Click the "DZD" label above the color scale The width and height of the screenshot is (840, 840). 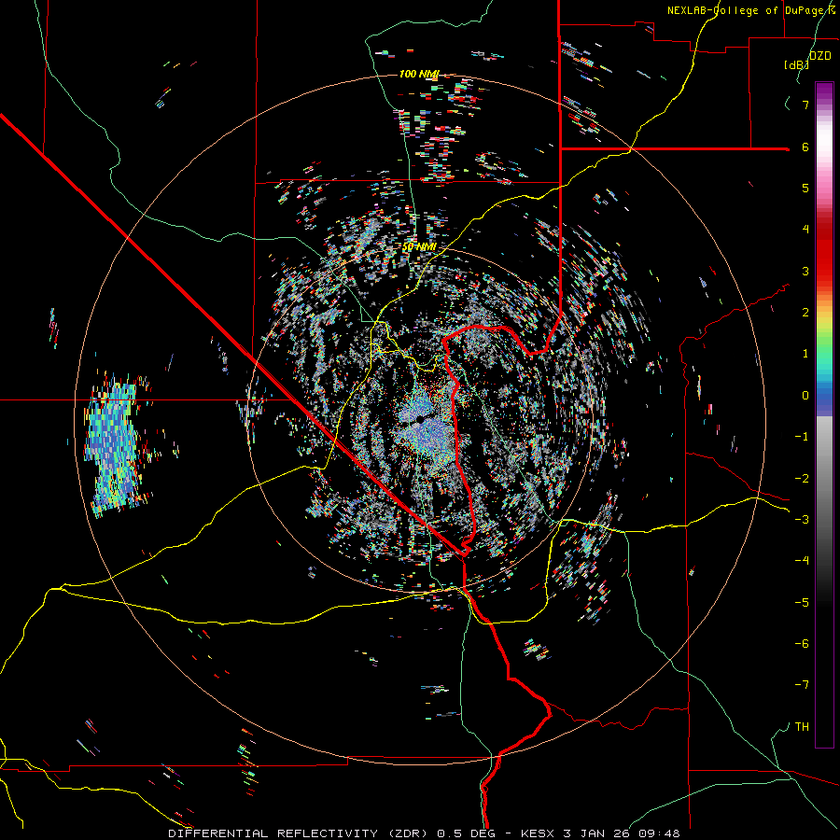[x=820, y=56]
